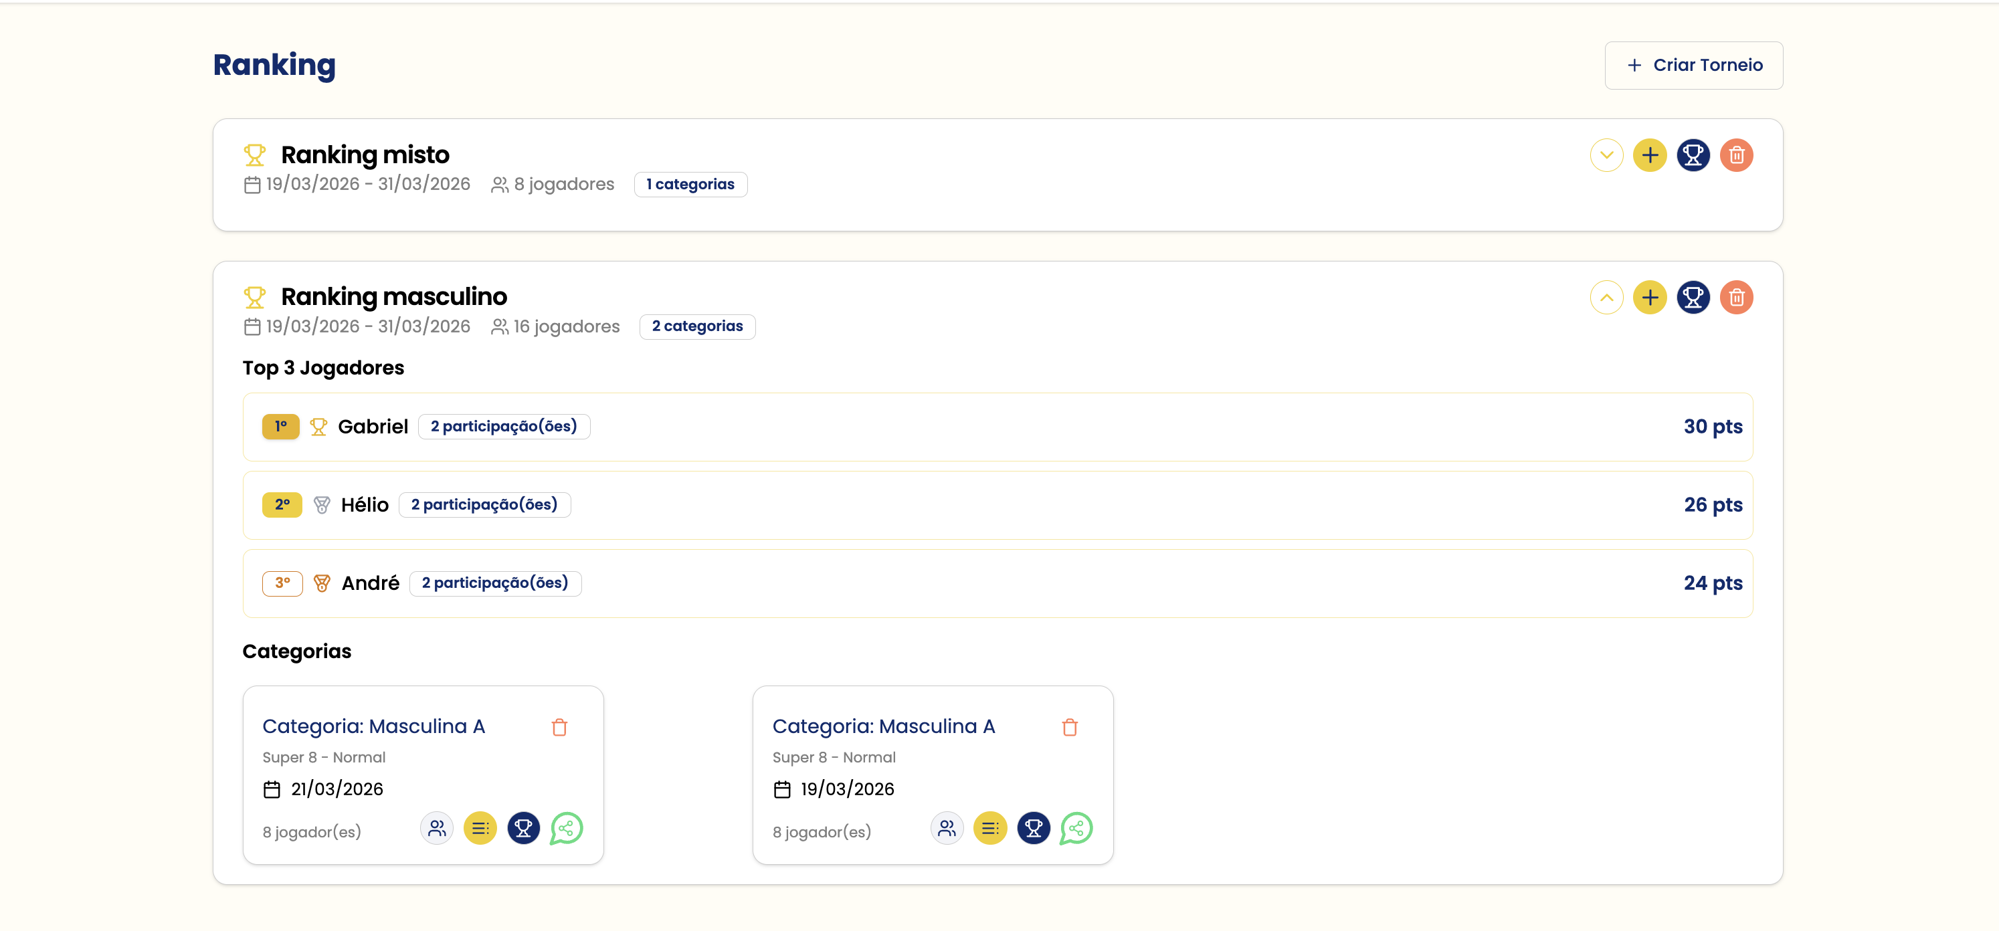Delete the 19/03/2026 Masculina A category
1999x931 pixels.
pos(1069,727)
